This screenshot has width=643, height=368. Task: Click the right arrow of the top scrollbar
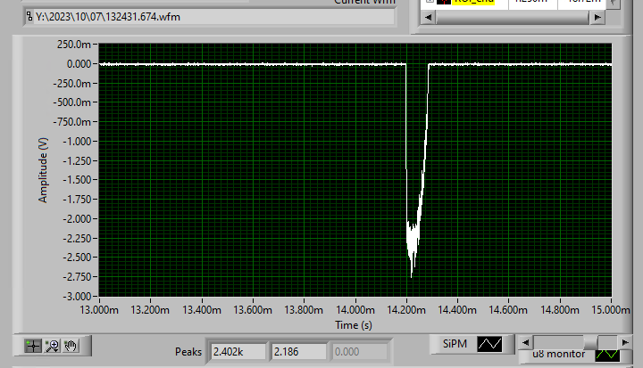[x=597, y=17]
